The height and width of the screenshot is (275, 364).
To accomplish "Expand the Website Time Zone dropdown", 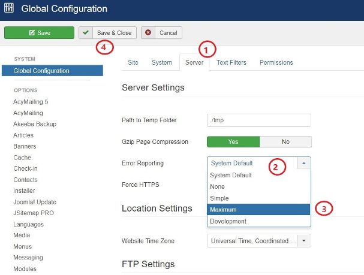I will pos(304,241).
